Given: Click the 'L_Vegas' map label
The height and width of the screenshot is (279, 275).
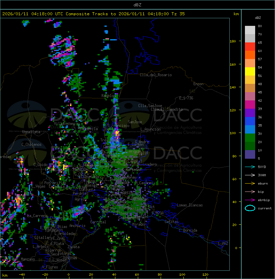Looking at the screenshot, I should point(38,186).
